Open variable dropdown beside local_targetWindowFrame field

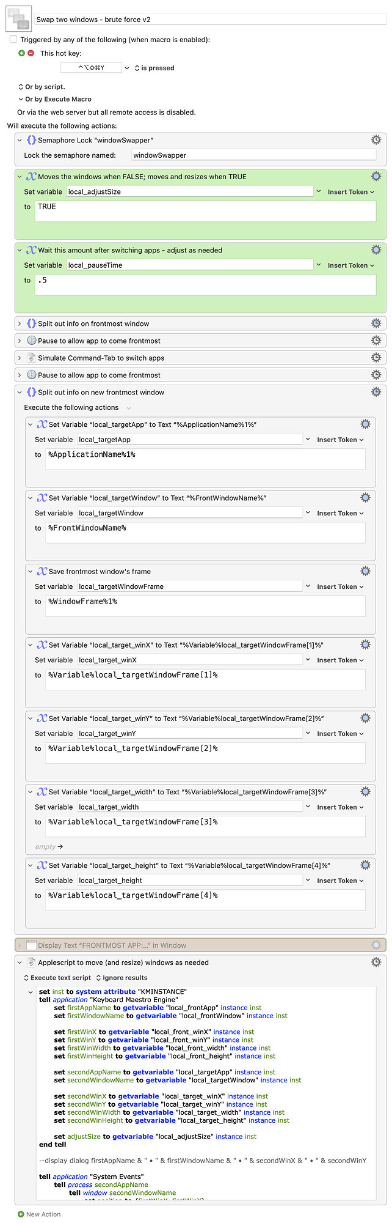coord(308,586)
